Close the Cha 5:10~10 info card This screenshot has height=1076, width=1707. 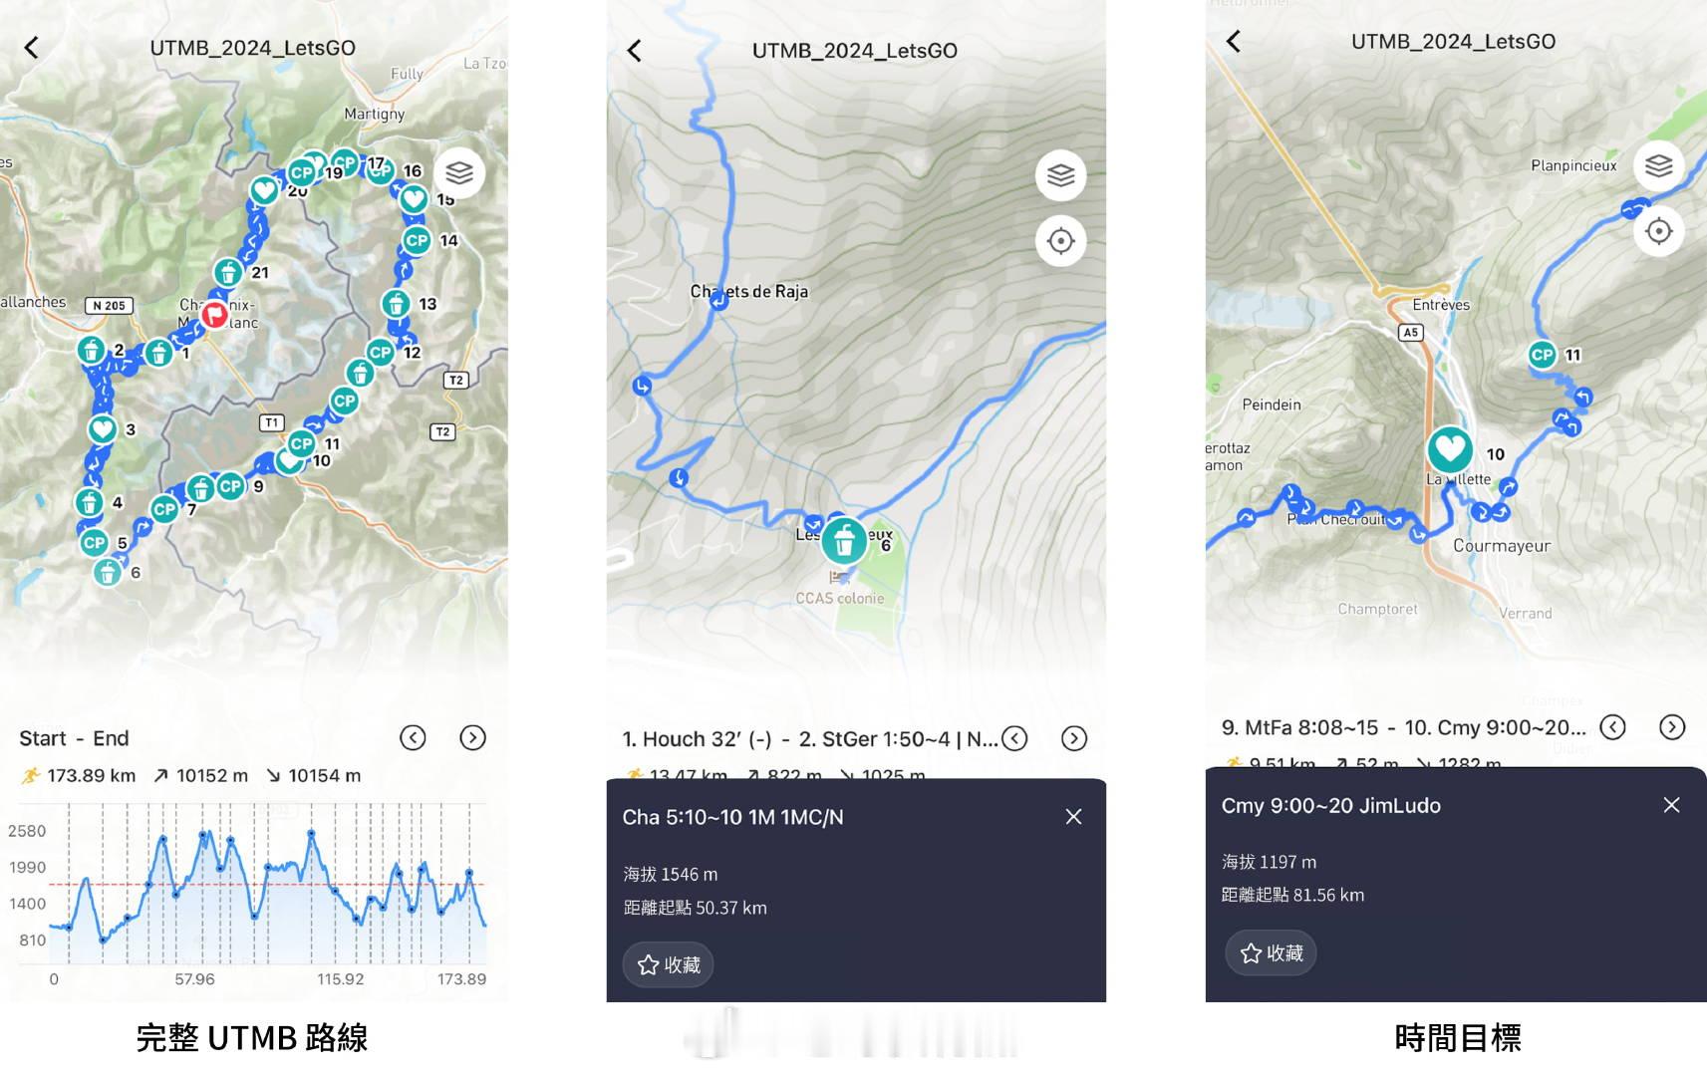click(x=1073, y=817)
